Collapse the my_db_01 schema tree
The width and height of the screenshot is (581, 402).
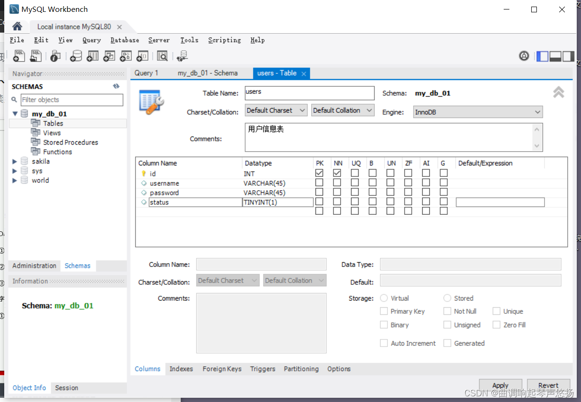(15, 114)
